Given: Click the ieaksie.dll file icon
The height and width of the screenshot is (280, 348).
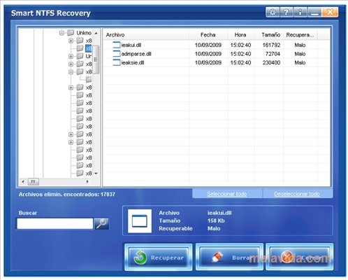Looking at the screenshot, I should (x=117, y=62).
